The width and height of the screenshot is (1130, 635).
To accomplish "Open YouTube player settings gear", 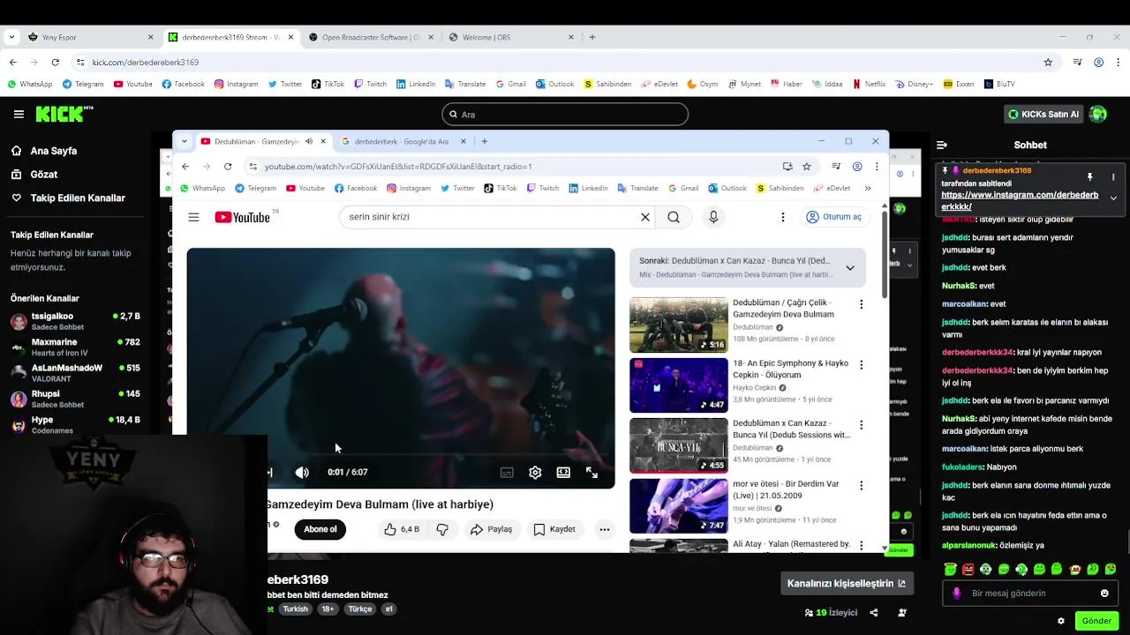I will (x=535, y=473).
